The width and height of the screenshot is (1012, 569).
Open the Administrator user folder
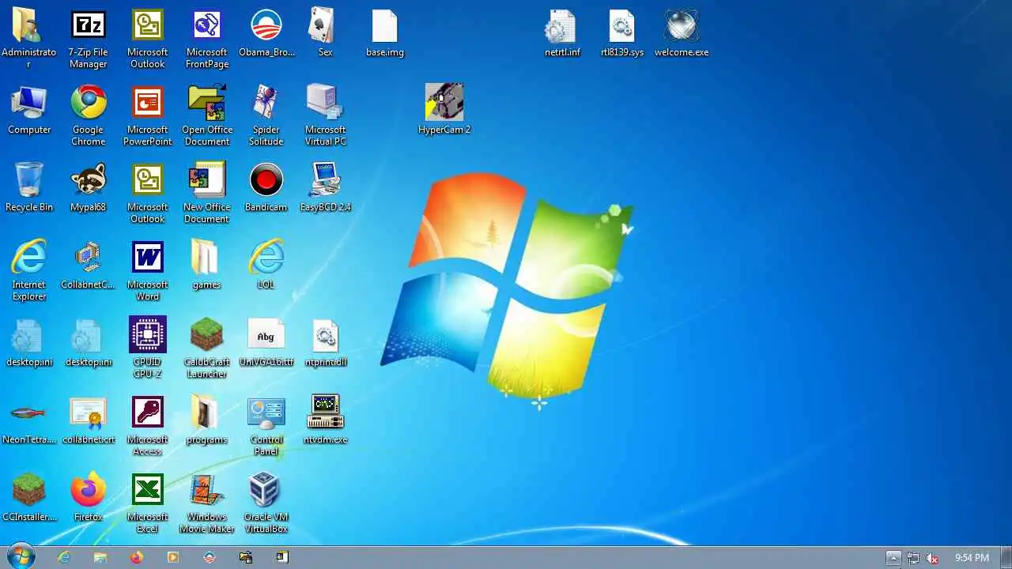pos(29,39)
